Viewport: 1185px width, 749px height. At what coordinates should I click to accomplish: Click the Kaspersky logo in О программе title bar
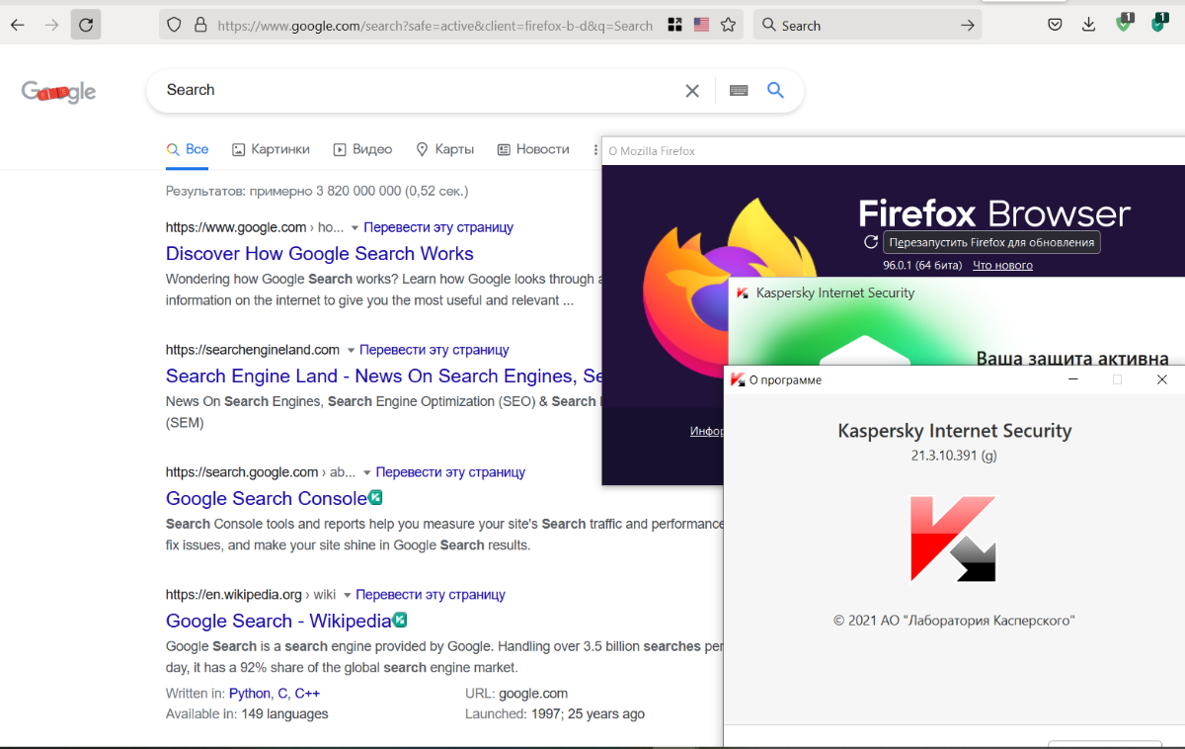pyautogui.click(x=738, y=379)
